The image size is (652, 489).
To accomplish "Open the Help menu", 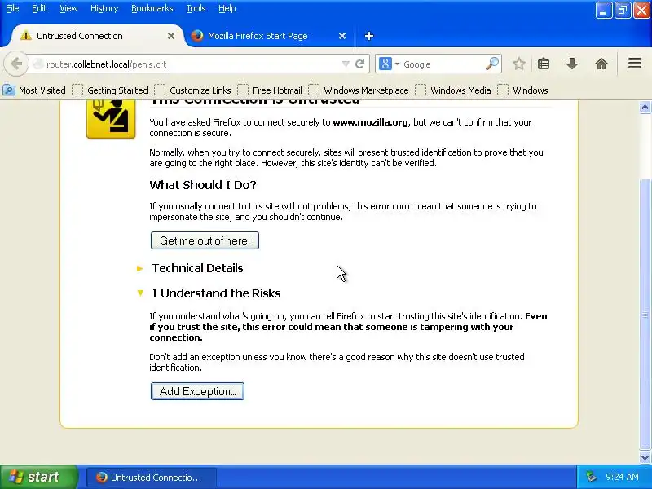I will (227, 8).
